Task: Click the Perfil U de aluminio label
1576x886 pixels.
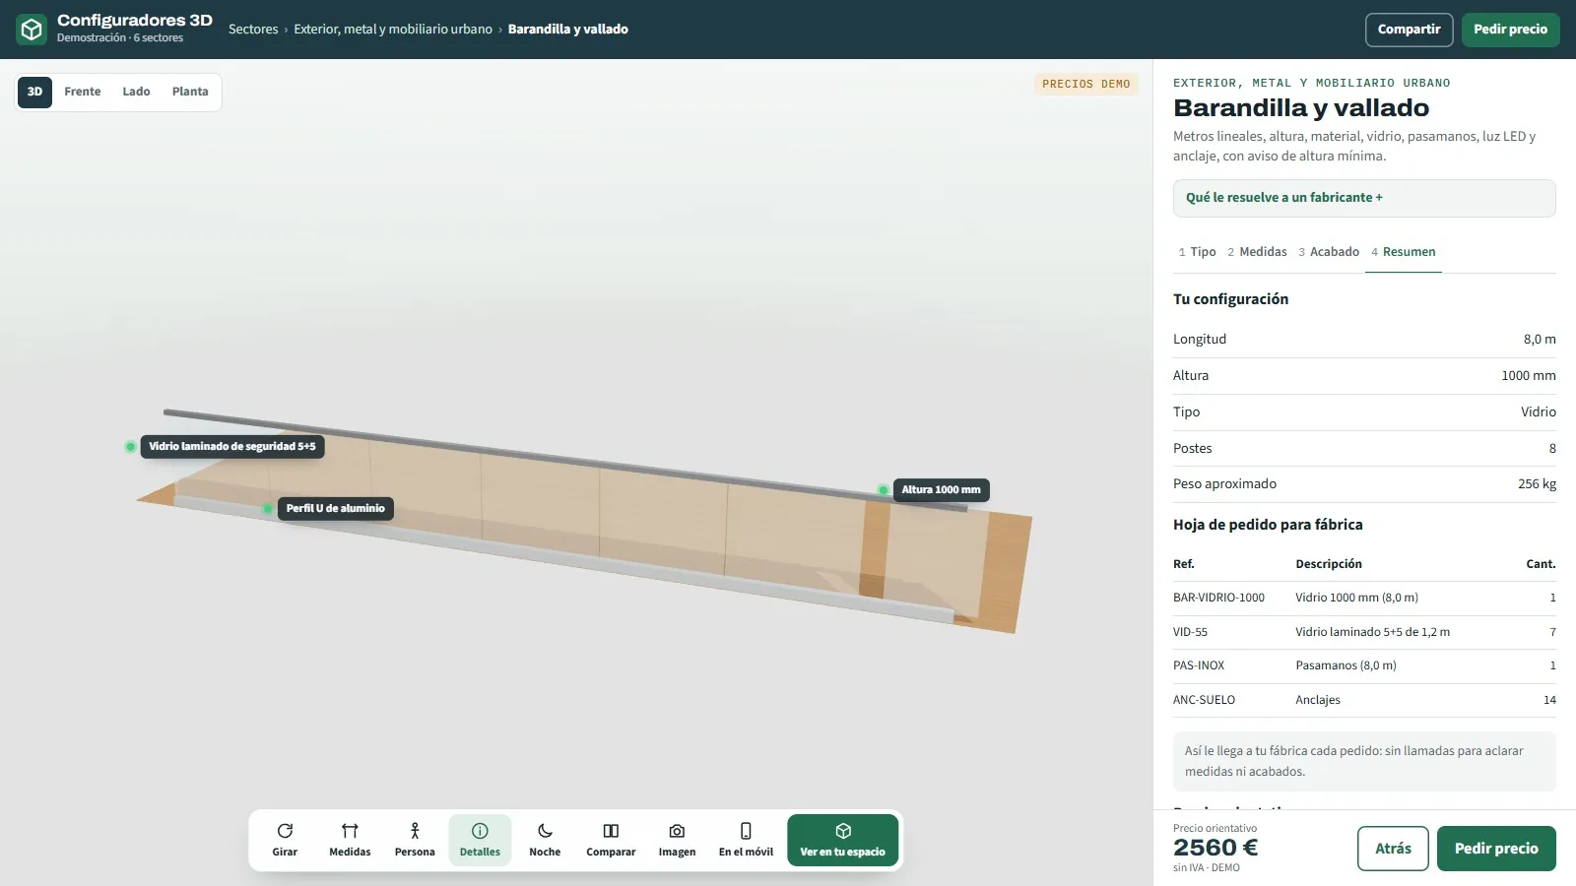Action: click(336, 509)
